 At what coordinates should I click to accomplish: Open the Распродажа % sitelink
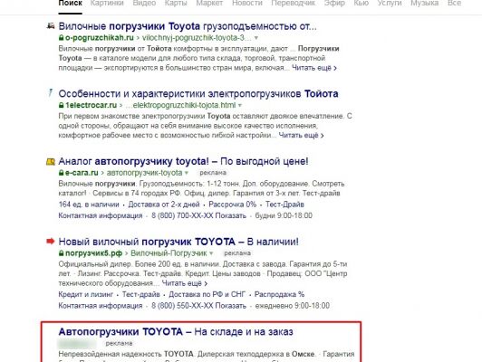coord(279,294)
